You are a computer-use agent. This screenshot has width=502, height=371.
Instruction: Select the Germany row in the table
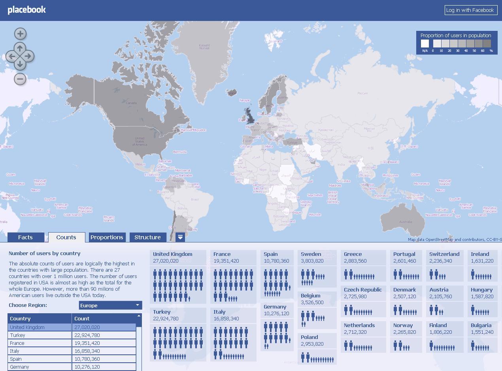[72, 367]
